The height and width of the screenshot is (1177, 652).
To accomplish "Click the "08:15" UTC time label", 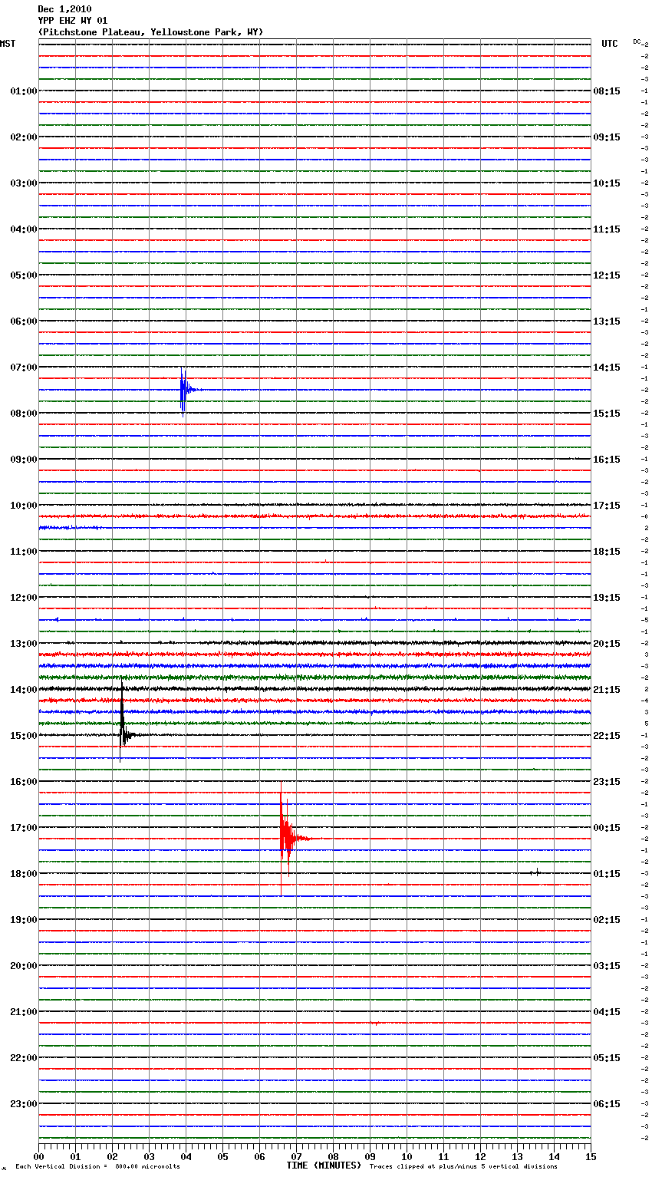I will pyautogui.click(x=607, y=91).
